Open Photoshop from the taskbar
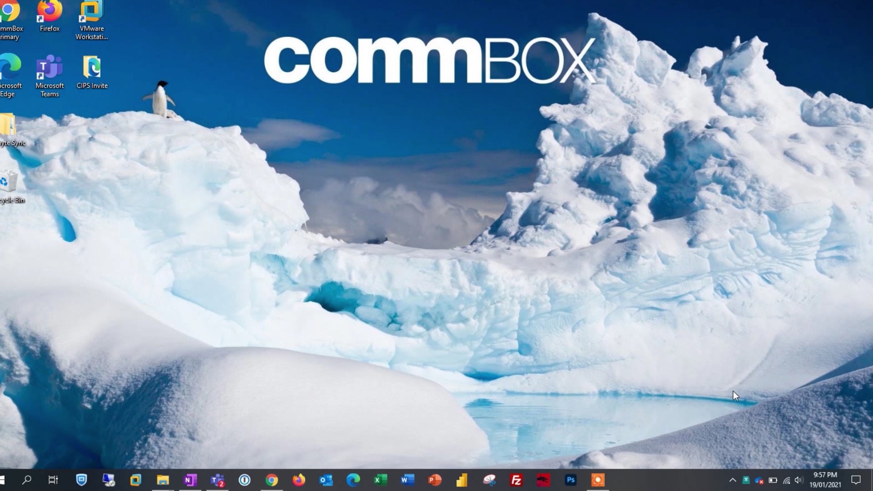Screen dimensions: 873x491 (x=571, y=480)
